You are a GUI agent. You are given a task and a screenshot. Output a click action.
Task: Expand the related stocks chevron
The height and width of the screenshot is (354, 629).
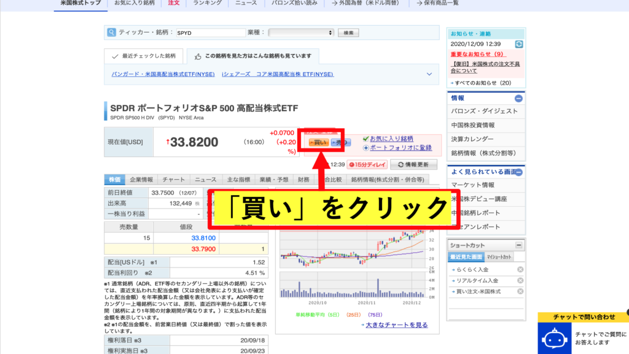pos(429,74)
